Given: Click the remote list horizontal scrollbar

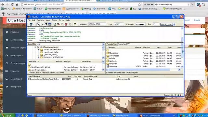Looking at the screenshot, I should 139,70.
